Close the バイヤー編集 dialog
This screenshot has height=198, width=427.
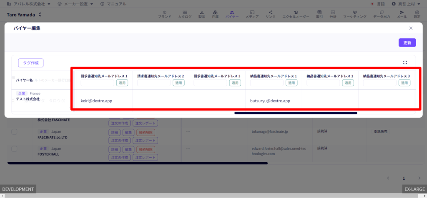tap(411, 28)
